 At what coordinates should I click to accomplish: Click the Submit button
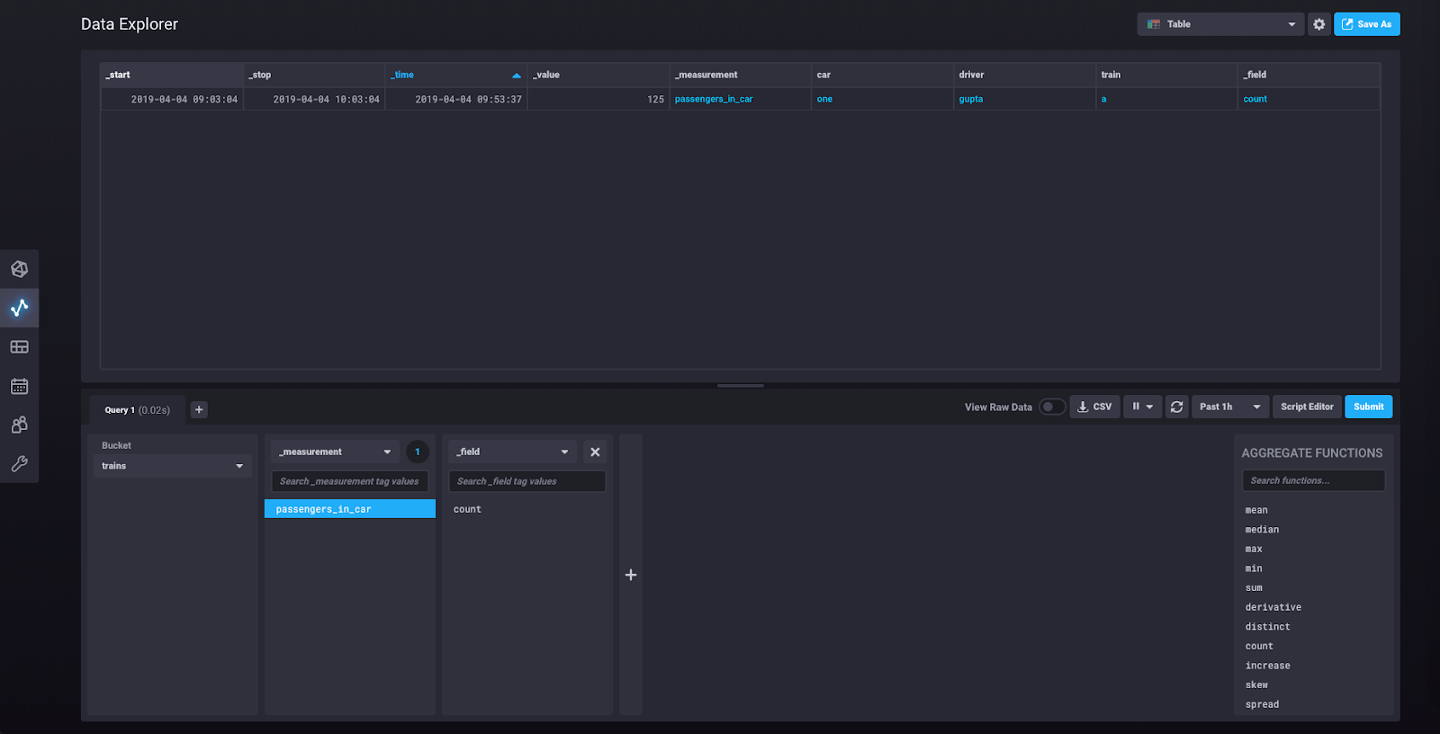tap(1368, 407)
